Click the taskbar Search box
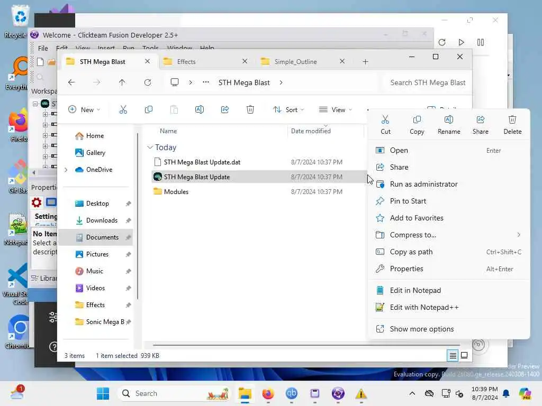Viewport: 542px width, 406px height. point(174,393)
